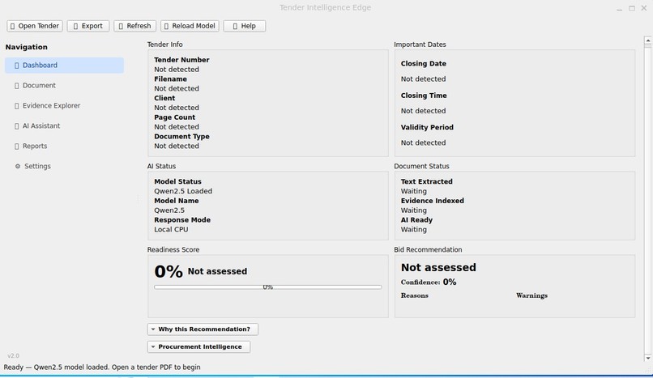Click the Model Status label
Image resolution: width=653 pixels, height=378 pixels.
(x=177, y=182)
